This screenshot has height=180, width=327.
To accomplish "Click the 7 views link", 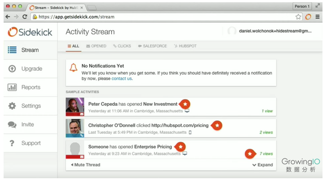I will [266, 154].
